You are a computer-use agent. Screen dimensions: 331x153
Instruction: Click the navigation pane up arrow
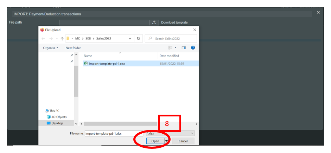tap(76, 55)
